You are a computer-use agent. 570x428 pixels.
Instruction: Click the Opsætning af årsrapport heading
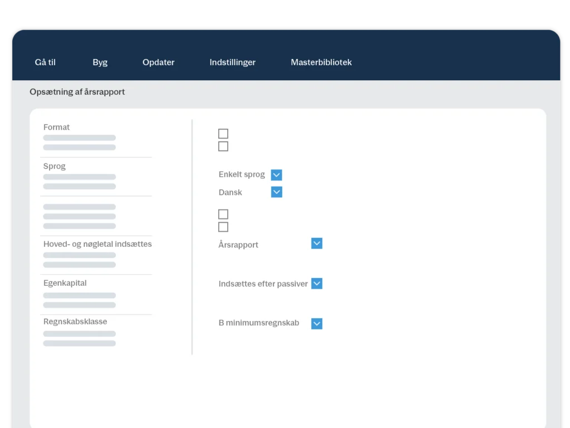(x=77, y=92)
